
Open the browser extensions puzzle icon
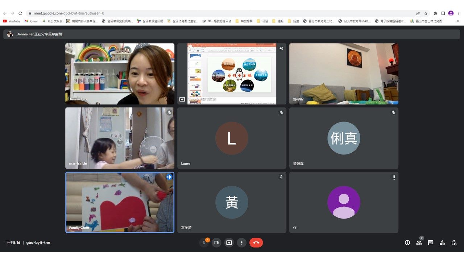[435, 13]
